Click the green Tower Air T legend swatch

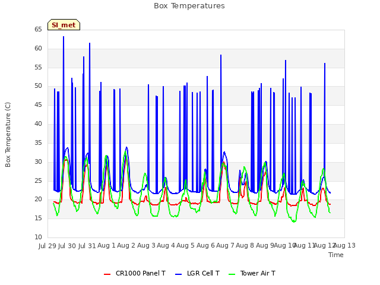(232, 274)
